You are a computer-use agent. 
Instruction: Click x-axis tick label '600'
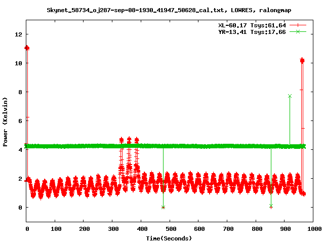coord(199,229)
